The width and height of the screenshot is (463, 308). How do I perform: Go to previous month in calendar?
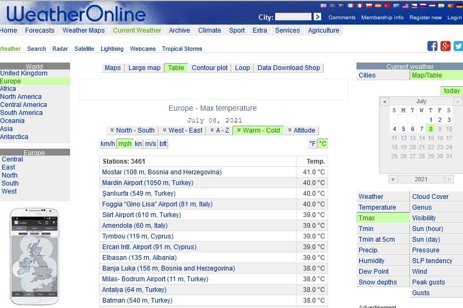(384, 102)
